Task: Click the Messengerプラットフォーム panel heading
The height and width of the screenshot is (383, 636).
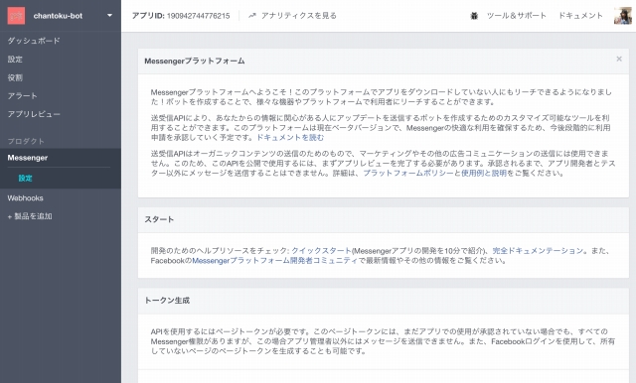Action: point(195,62)
